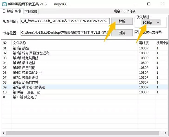Click the № column header
169x137 pixels.
5,43
